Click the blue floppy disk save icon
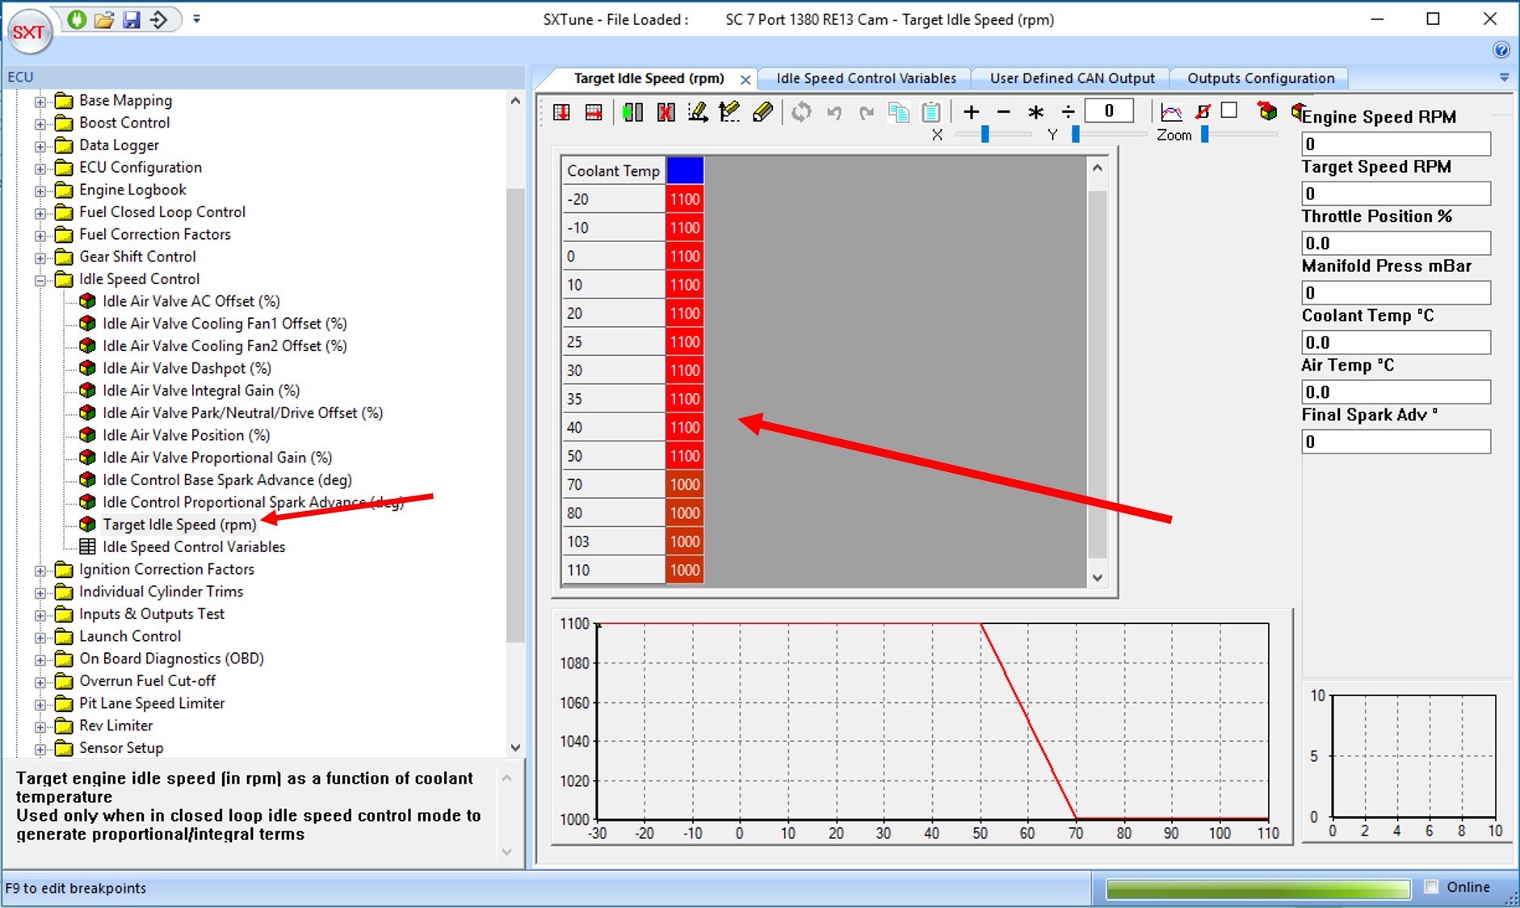The width and height of the screenshot is (1520, 908). 132,19
